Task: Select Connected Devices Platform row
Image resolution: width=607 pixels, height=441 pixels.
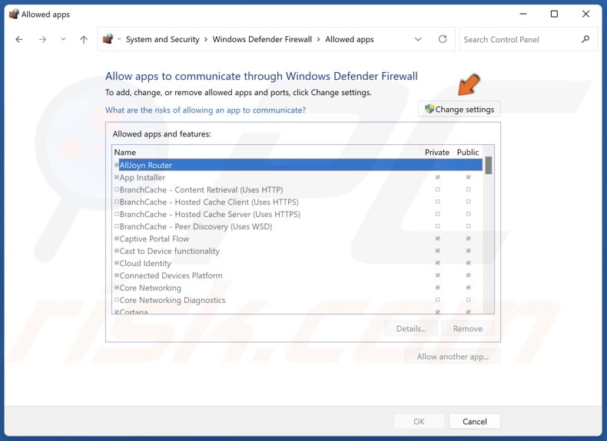Action: click(297, 275)
